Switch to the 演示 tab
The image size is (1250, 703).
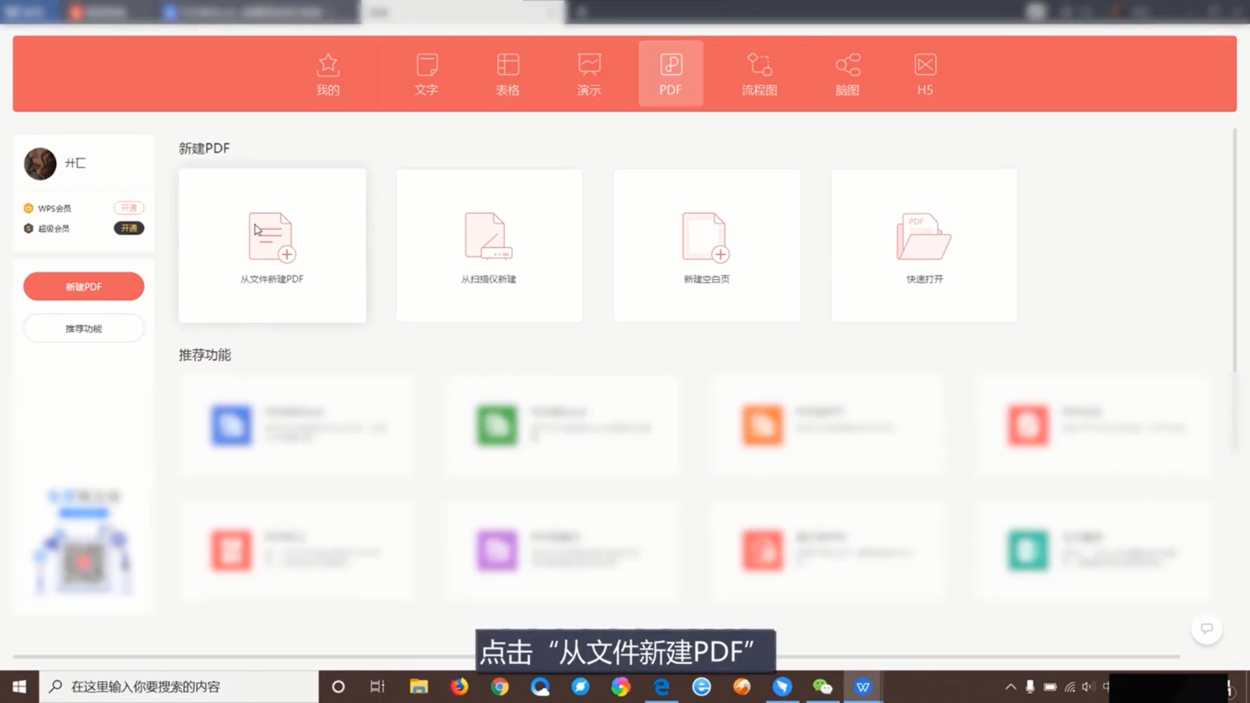coord(589,74)
